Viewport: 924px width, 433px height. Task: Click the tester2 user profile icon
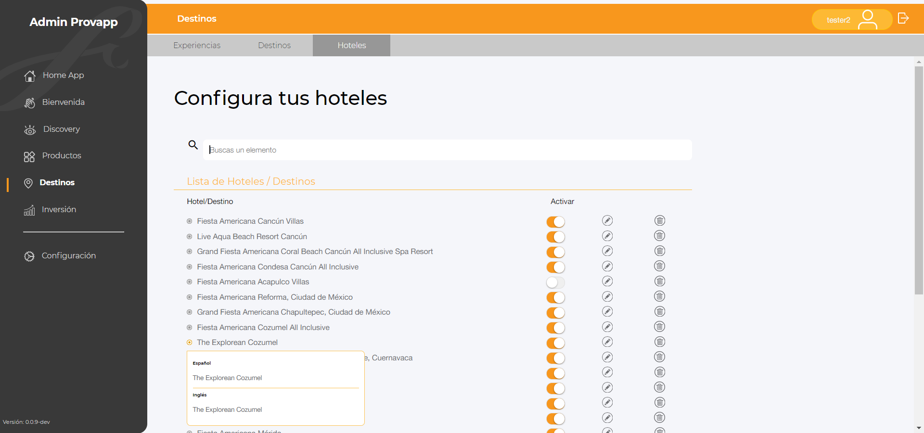868,20
